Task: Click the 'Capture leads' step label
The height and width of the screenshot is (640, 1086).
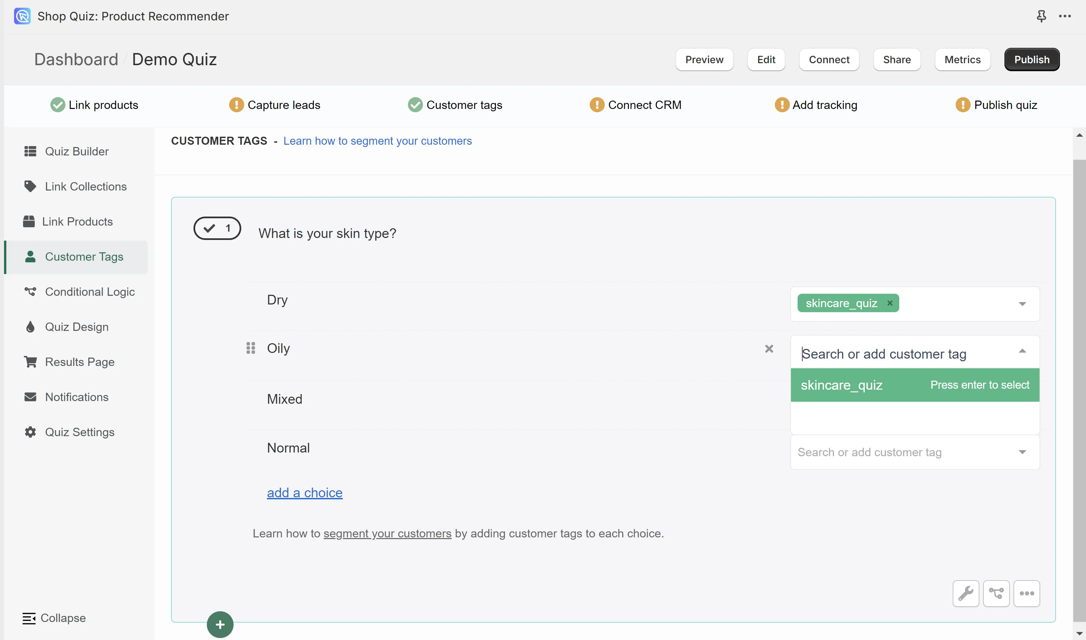Action: point(284,105)
